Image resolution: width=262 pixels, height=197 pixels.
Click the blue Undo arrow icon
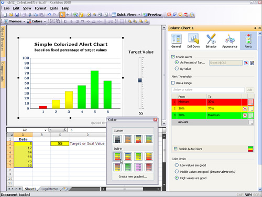point(49,15)
